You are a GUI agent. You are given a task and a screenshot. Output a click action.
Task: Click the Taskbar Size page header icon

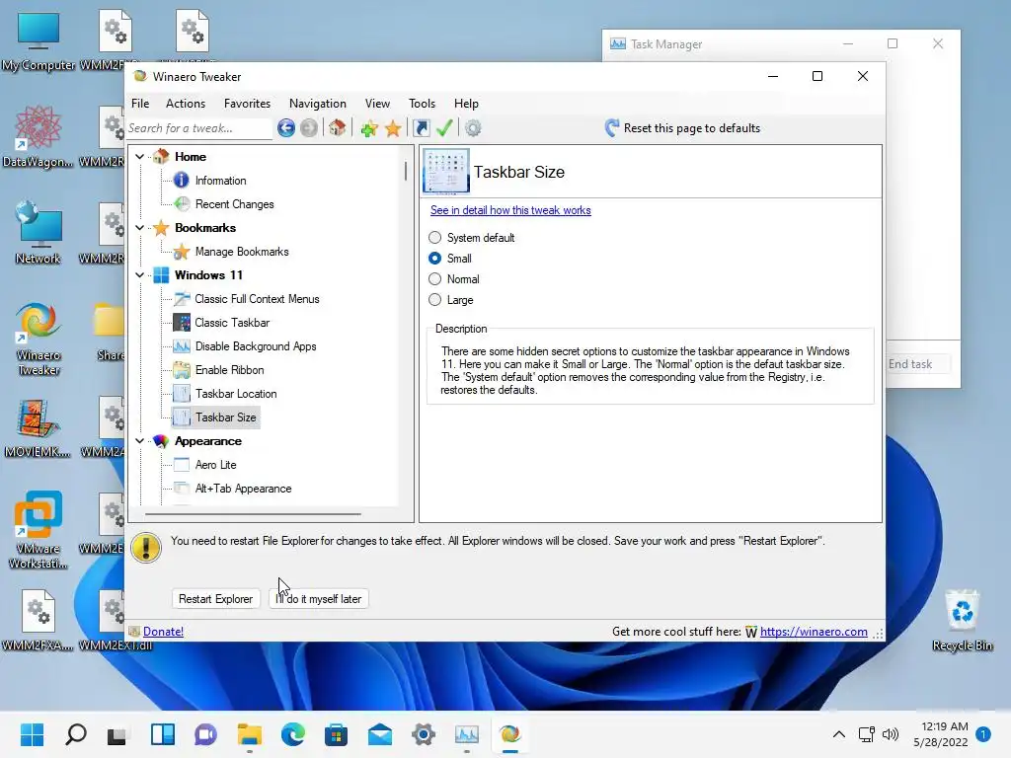pos(446,171)
